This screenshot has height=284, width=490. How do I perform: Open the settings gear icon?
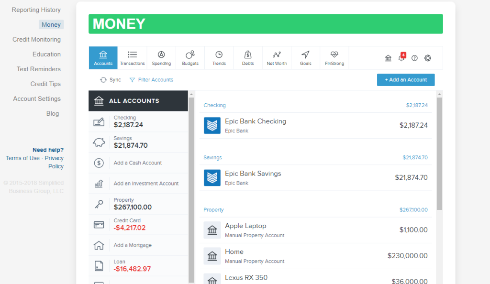427,57
